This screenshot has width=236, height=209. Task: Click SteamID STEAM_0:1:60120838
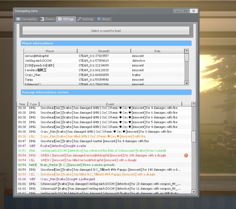click(x=94, y=70)
